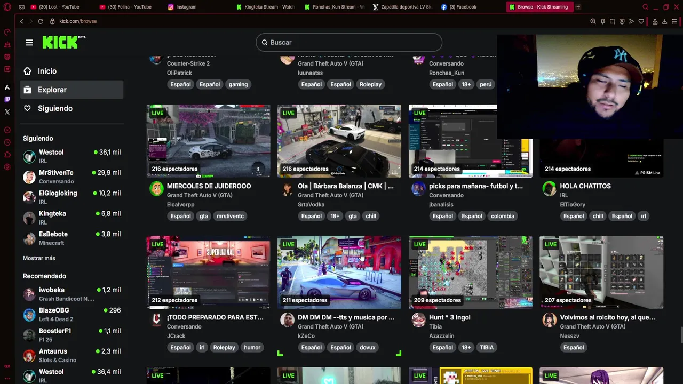The image size is (683, 384).
Task: Open MrStivenTc followed channel
Action: pyautogui.click(x=72, y=177)
